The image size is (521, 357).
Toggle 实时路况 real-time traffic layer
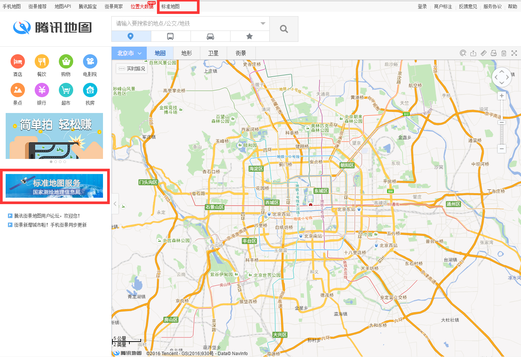click(132, 69)
